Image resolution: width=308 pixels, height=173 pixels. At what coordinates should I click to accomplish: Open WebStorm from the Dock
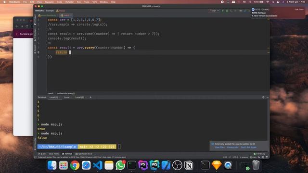click(154, 165)
